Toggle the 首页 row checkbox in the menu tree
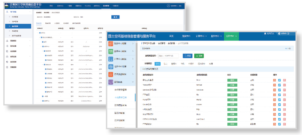The height and width of the screenshot is (135, 302). (x=43, y=42)
